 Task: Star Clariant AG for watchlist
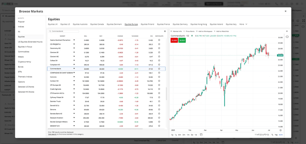point(159,56)
